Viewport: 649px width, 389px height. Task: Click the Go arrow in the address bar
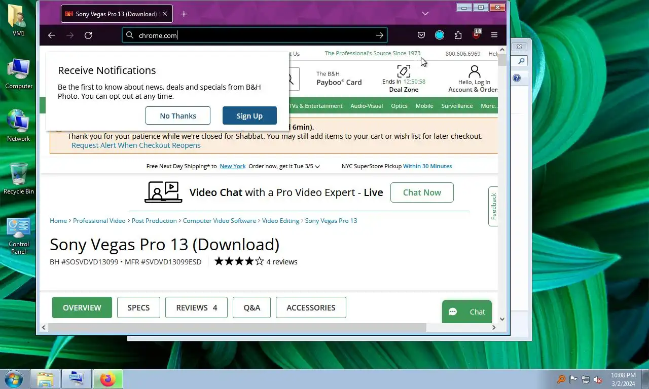pyautogui.click(x=379, y=35)
